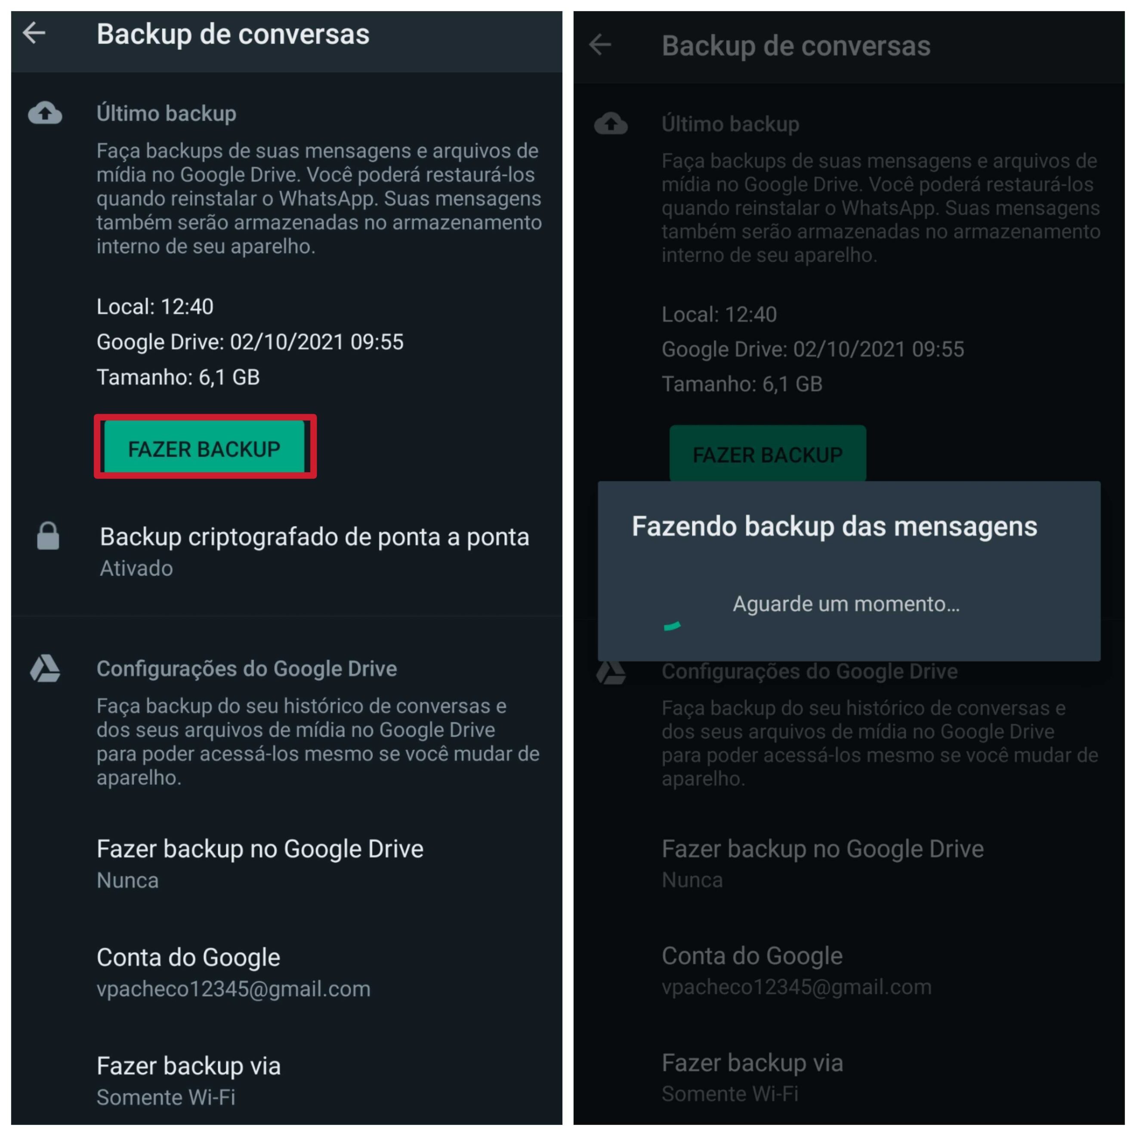Click the left Backup de conversas title
The height and width of the screenshot is (1136, 1136).
(x=233, y=34)
